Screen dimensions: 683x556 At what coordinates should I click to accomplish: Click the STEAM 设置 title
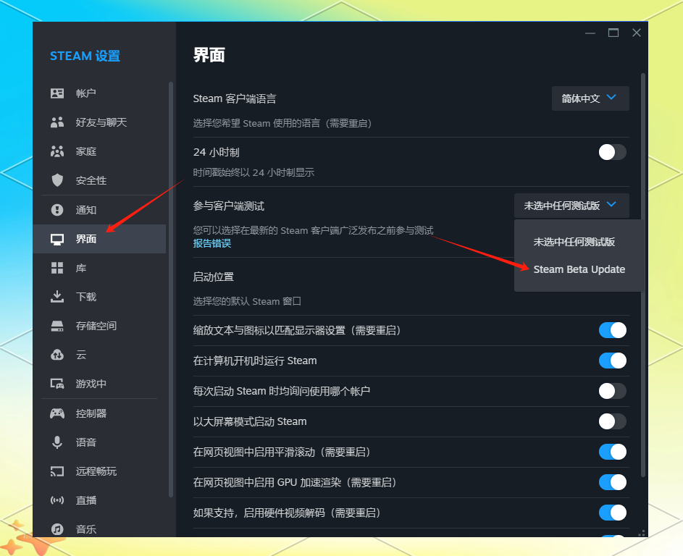pos(85,56)
